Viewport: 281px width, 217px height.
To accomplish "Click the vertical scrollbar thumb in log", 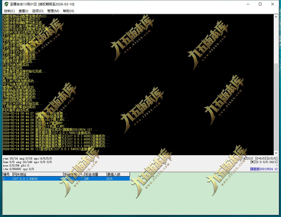I will pos(276,107).
